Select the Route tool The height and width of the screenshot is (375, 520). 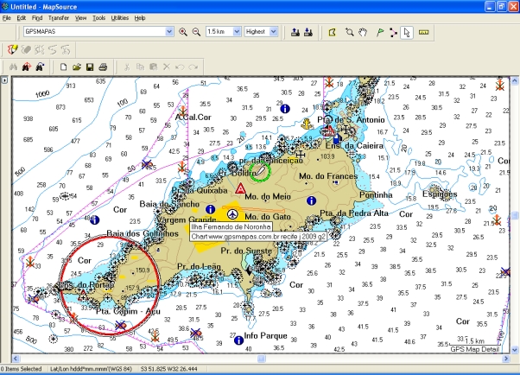[x=393, y=32]
